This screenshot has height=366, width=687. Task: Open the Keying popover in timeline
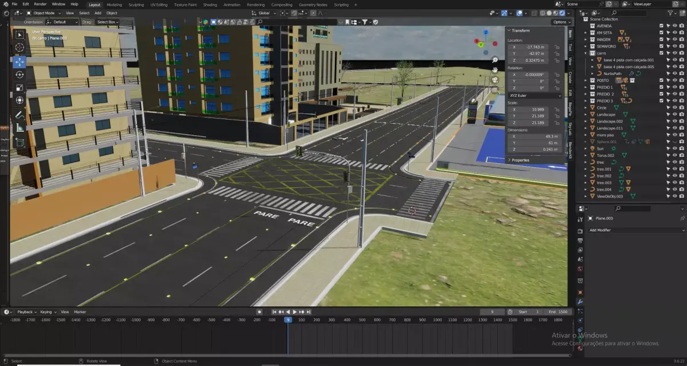(48, 312)
